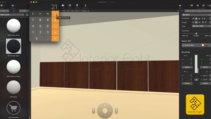Select the 9017 traffic black material
211x119 pixels.
(14, 46)
